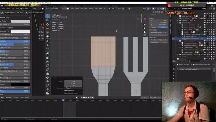Switch to the UV Editing workspace tab
Screen dimensions: 216x122
[x=53, y=6]
